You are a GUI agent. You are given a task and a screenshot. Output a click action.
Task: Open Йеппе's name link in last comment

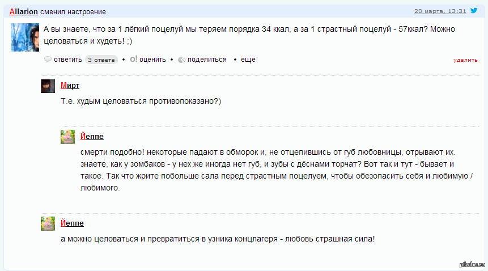(x=72, y=223)
